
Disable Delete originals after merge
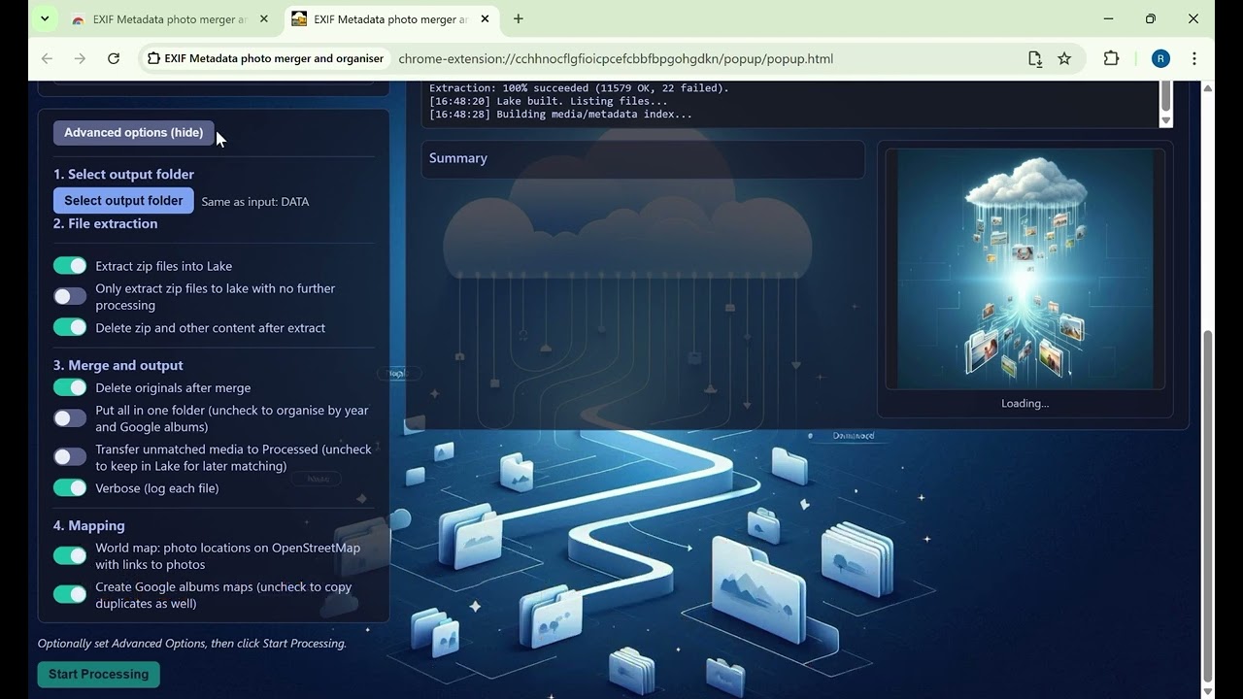pyautogui.click(x=70, y=387)
